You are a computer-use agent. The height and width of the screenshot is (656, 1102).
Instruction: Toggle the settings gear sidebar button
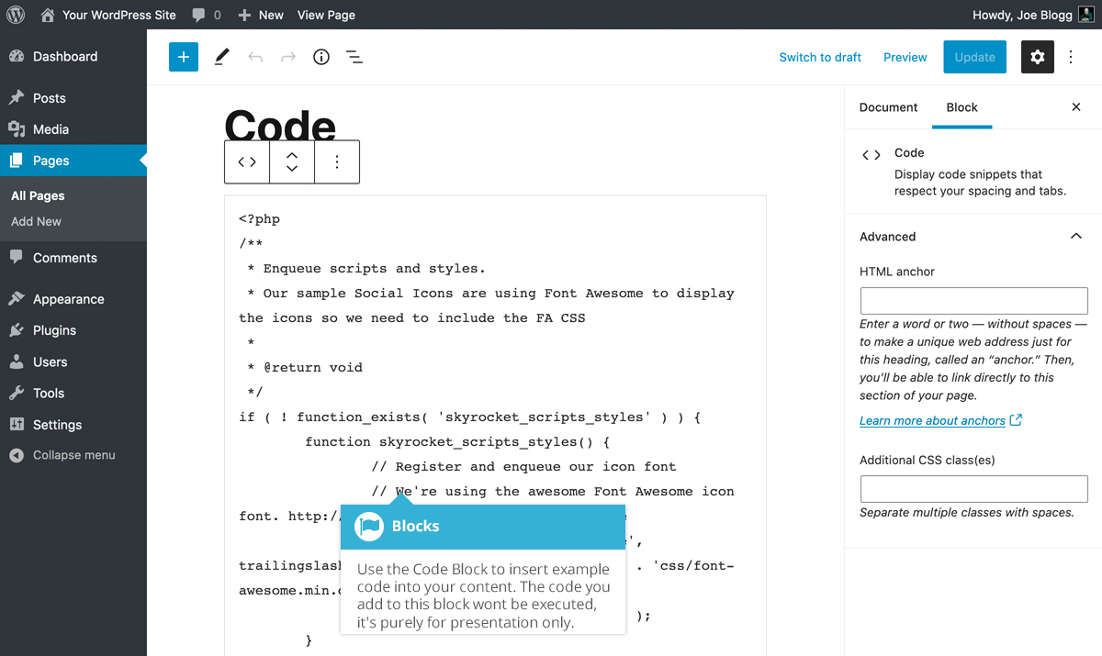click(x=1037, y=57)
